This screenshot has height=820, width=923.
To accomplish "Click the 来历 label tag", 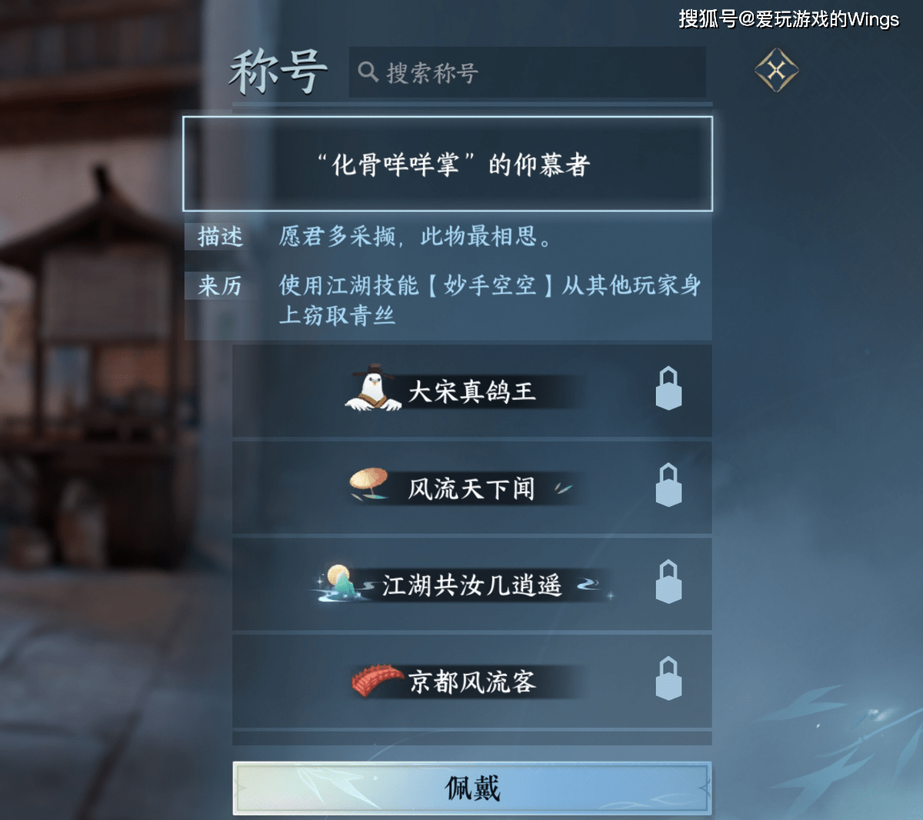I will point(220,285).
